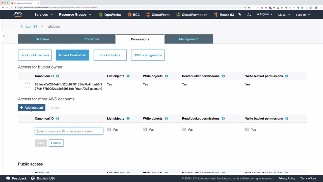
Task: Click the pin shortcuts star icon
Action: pos(239,15)
